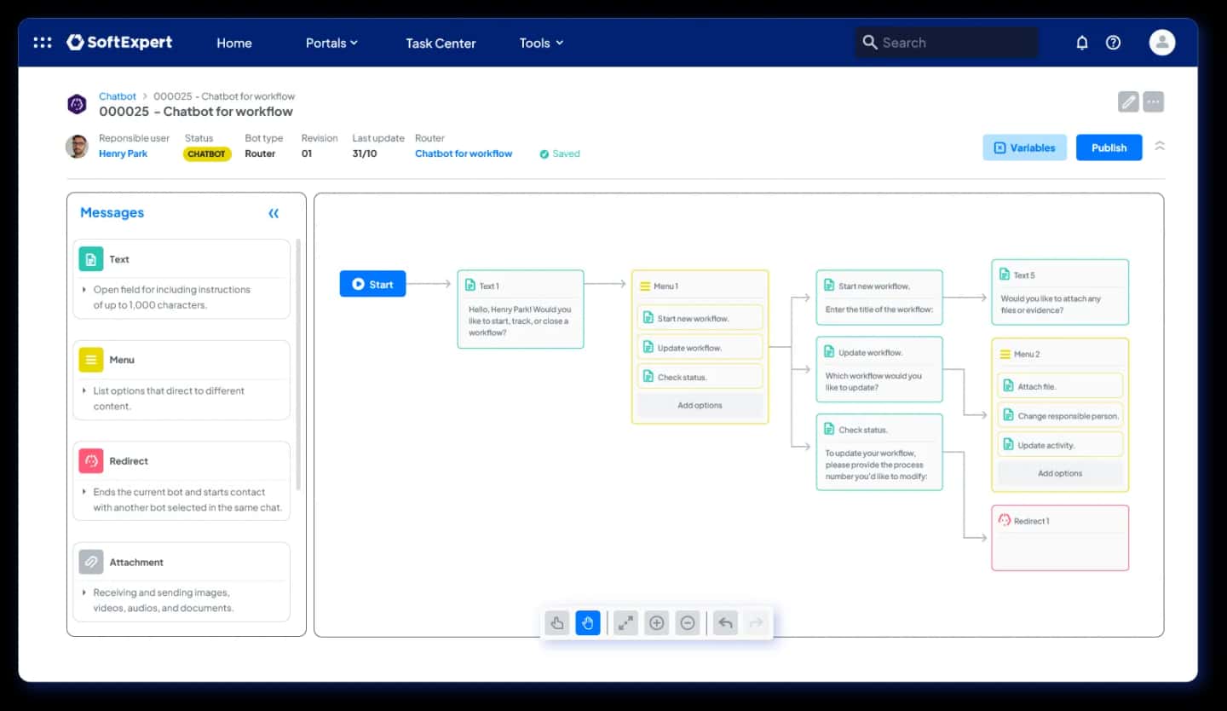
Task: Go to Task Center
Action: [441, 43]
